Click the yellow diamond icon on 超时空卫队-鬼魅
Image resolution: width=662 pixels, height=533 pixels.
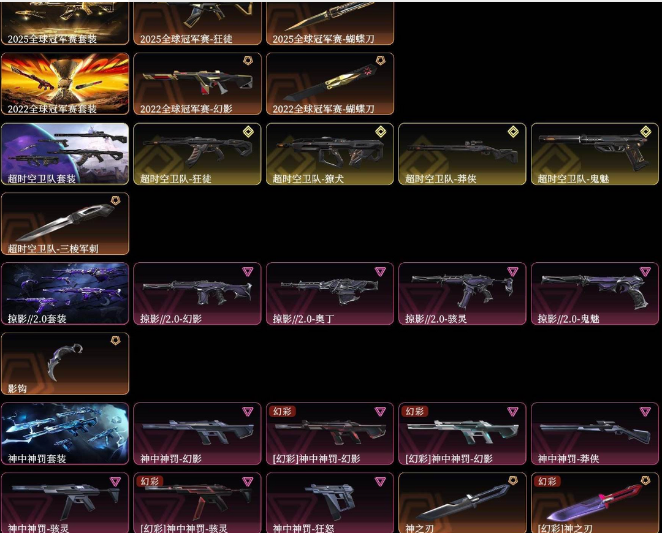tap(645, 132)
